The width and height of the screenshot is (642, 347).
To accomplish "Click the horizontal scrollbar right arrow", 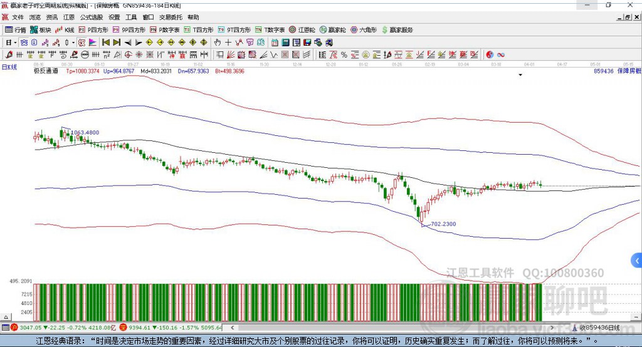I will [x=552, y=328].
